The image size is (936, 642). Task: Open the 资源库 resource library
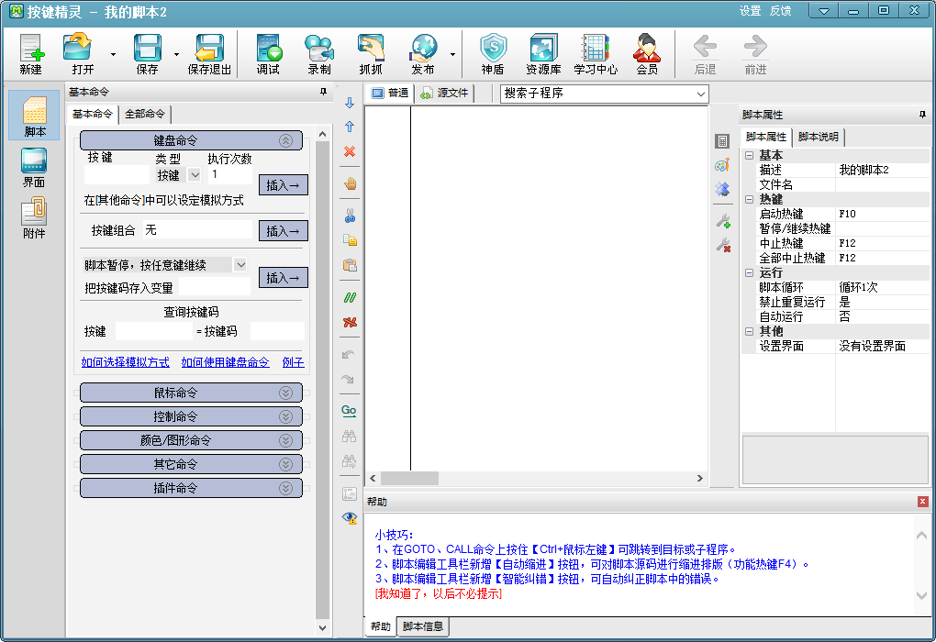click(x=541, y=53)
